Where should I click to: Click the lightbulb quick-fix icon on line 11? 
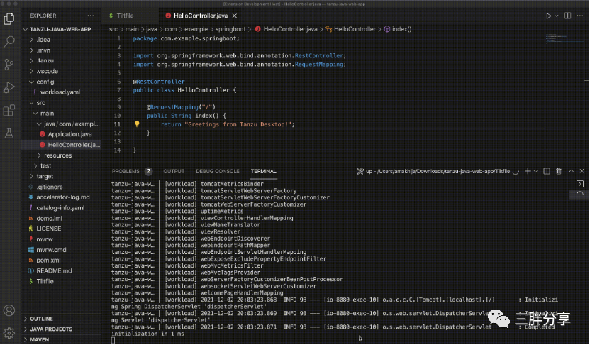137,124
